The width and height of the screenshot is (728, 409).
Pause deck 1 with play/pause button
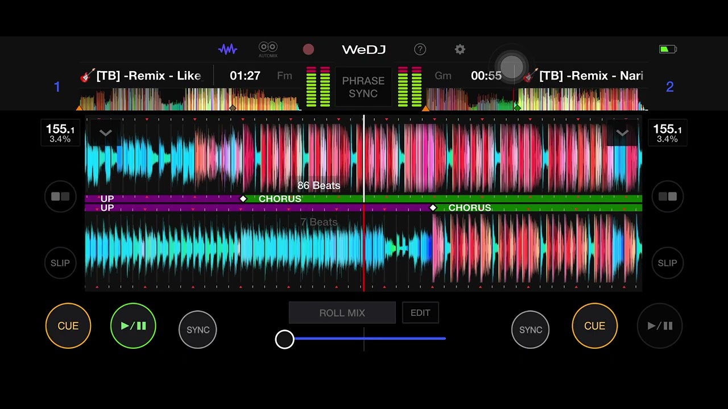[133, 325]
